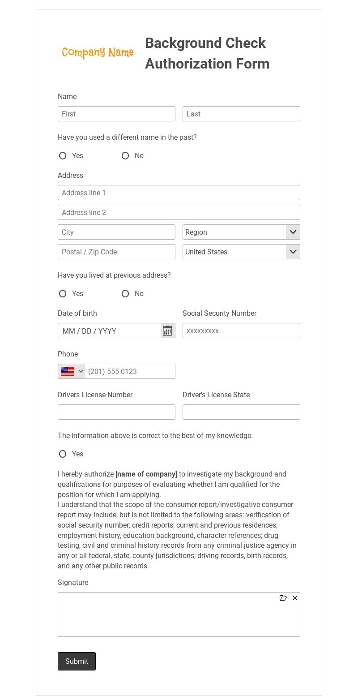Focus the Drivers License Number field
Screen dimensions: 358x696
pyautogui.click(x=116, y=412)
